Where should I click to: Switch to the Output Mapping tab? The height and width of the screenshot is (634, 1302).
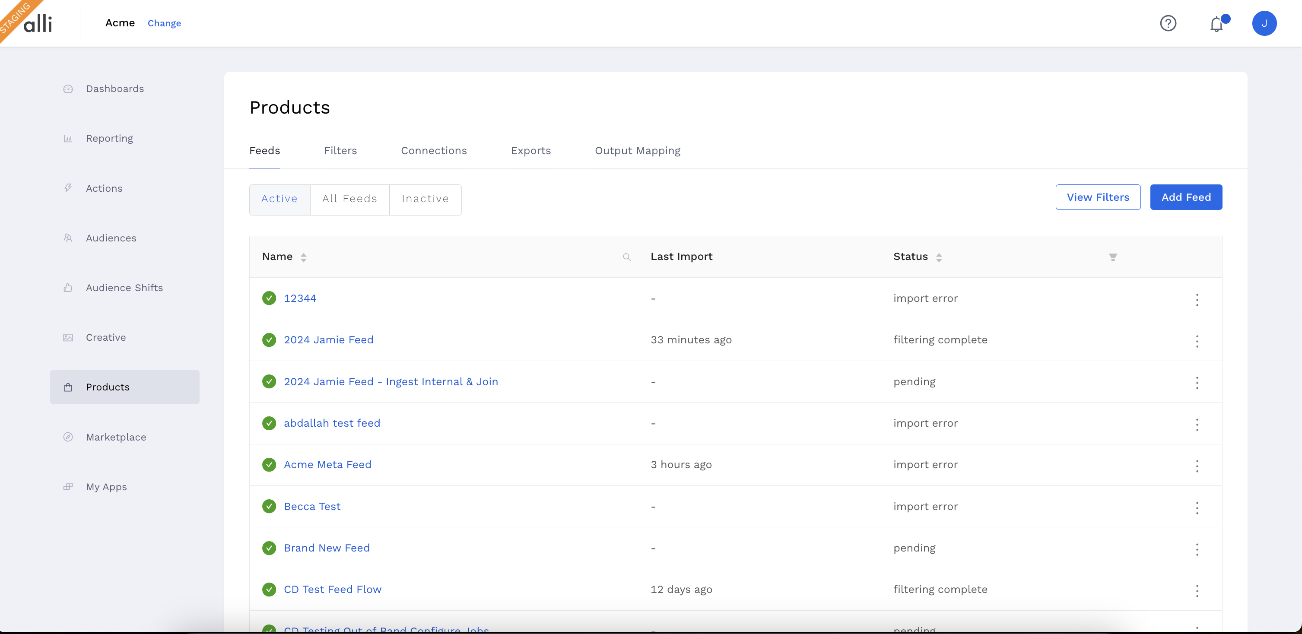pos(637,151)
